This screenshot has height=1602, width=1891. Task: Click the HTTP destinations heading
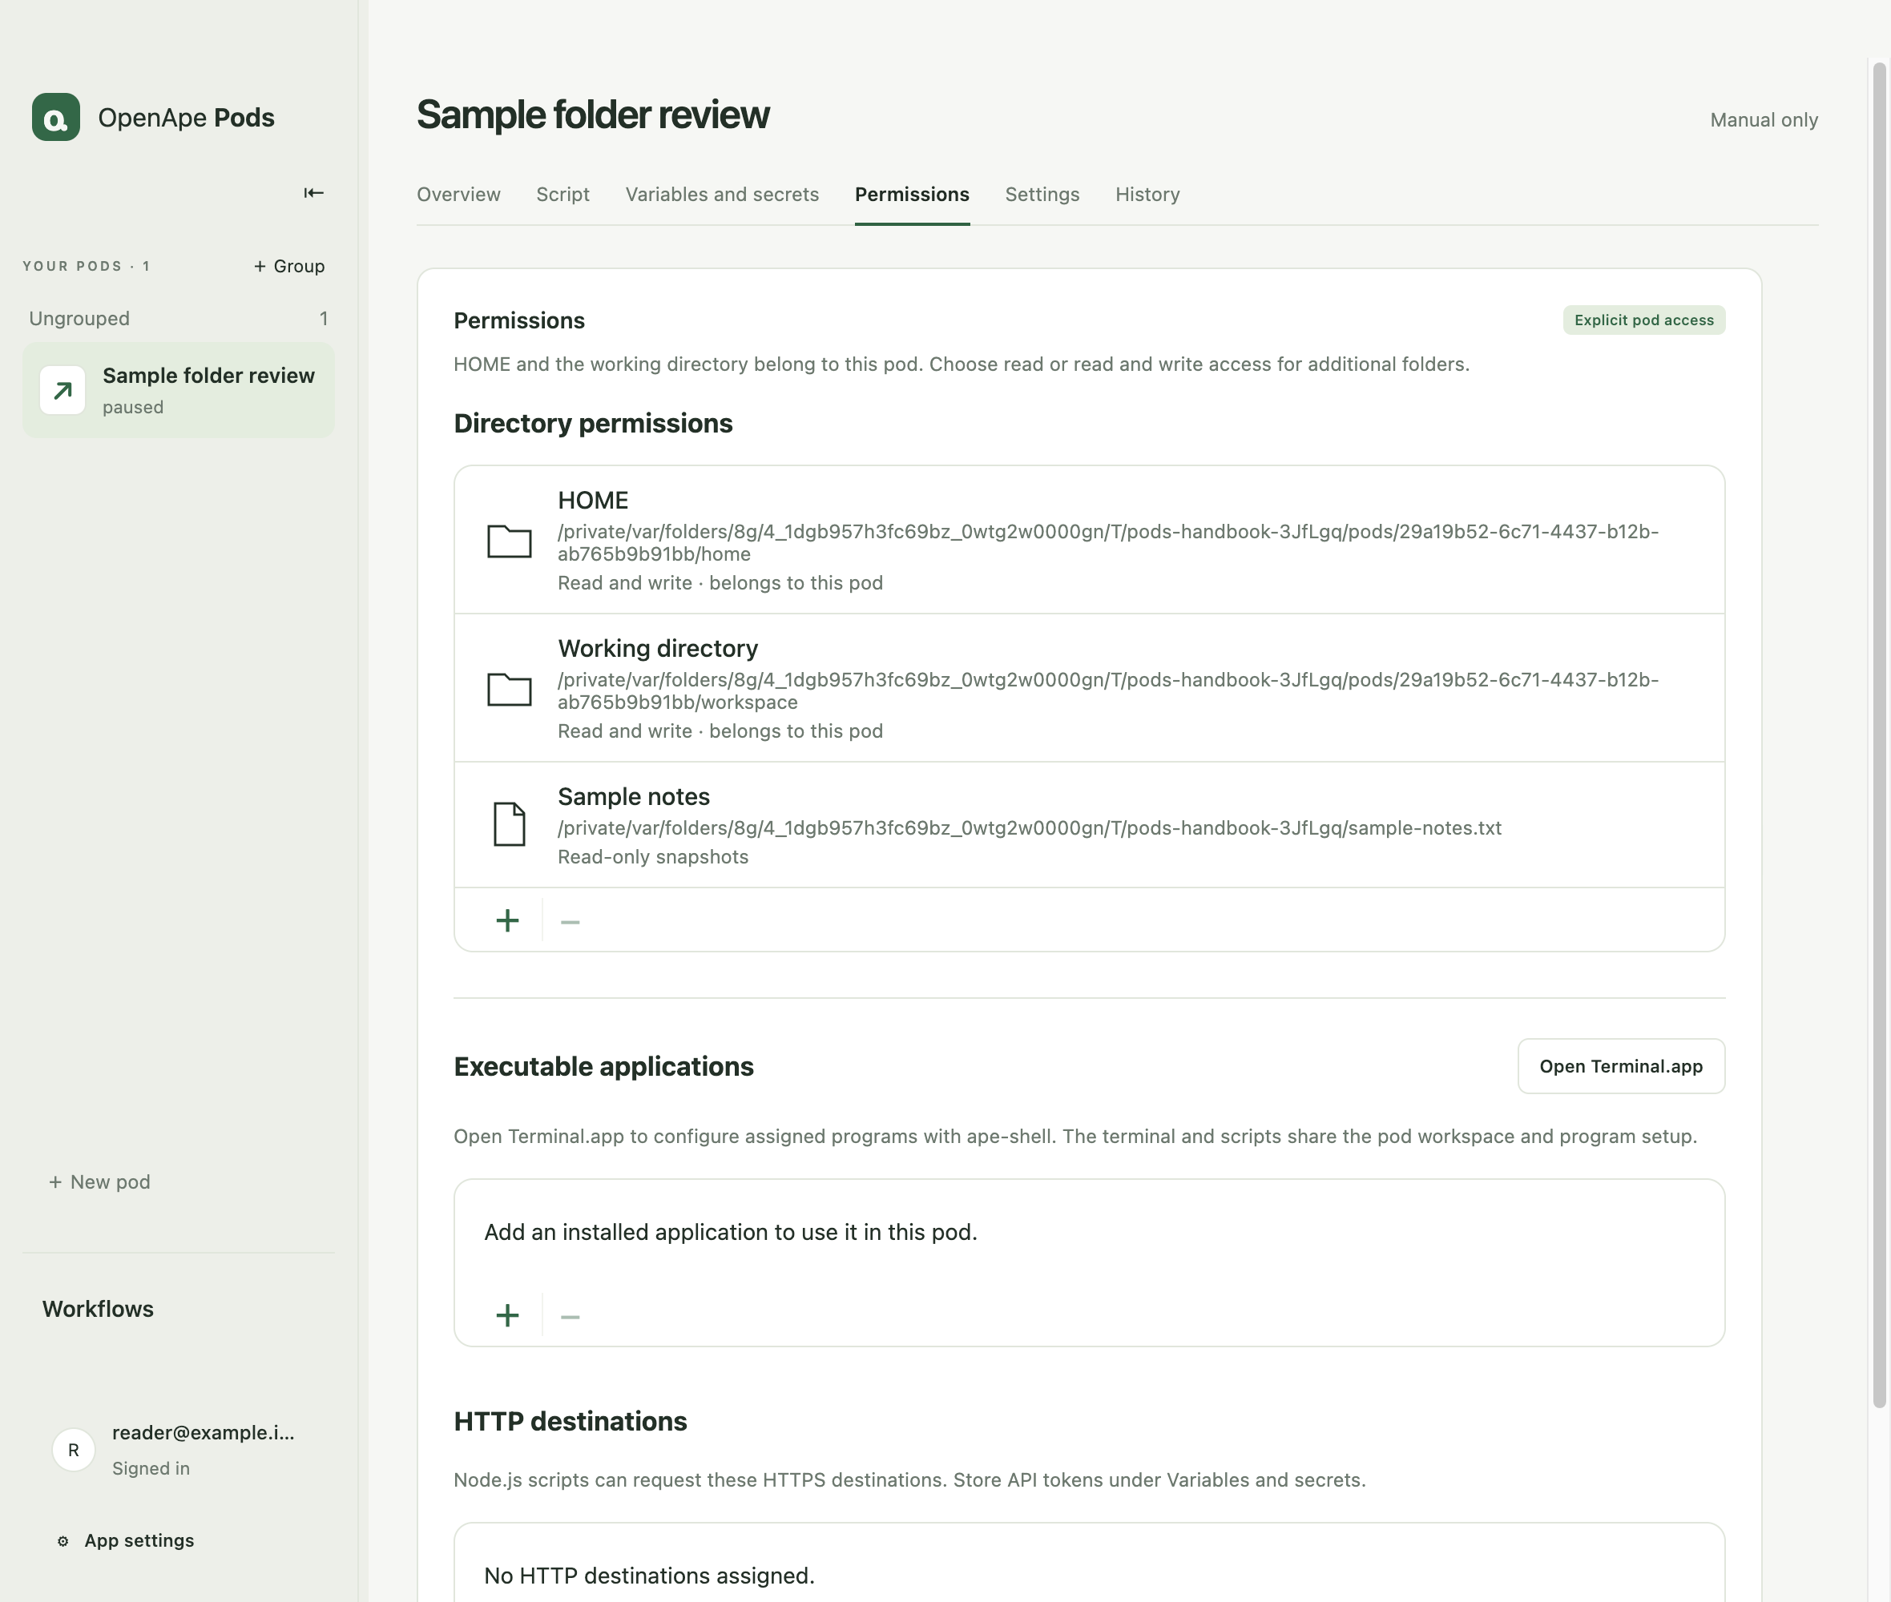pyautogui.click(x=571, y=1421)
